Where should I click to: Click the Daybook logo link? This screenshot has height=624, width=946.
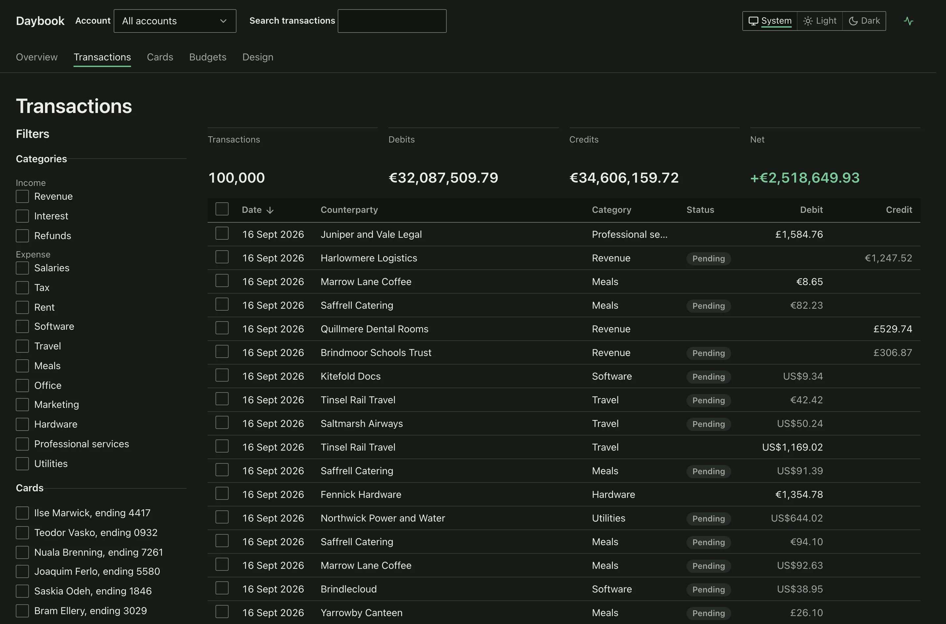[40, 21]
